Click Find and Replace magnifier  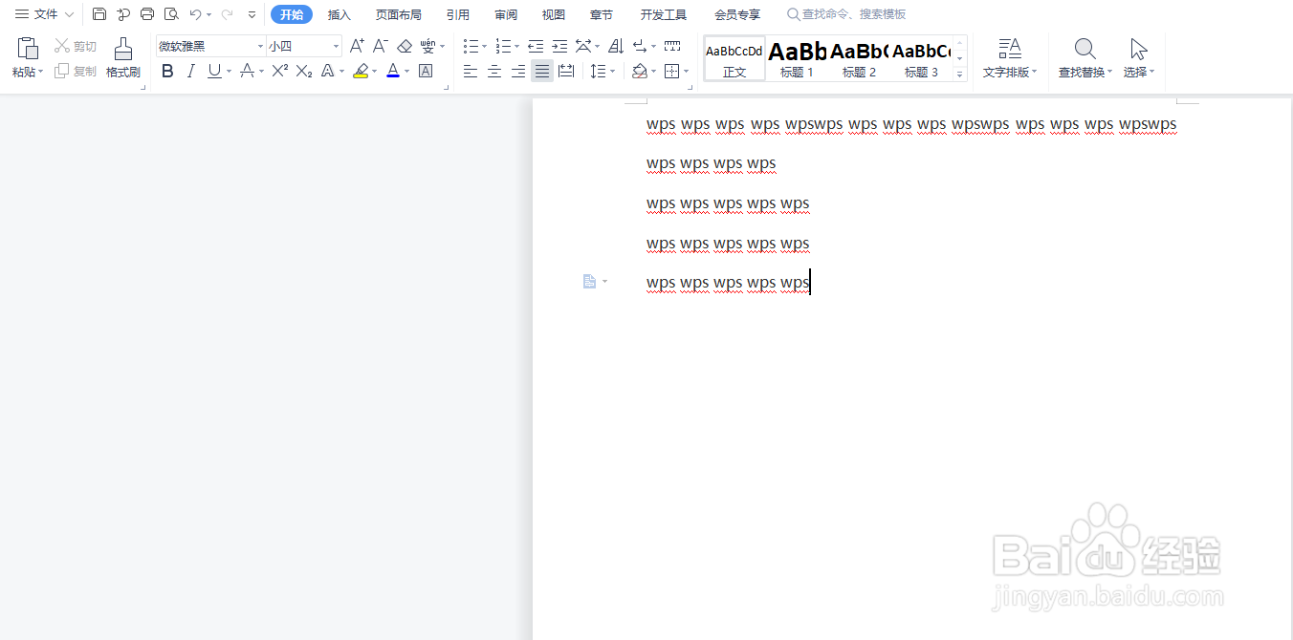point(1085,49)
